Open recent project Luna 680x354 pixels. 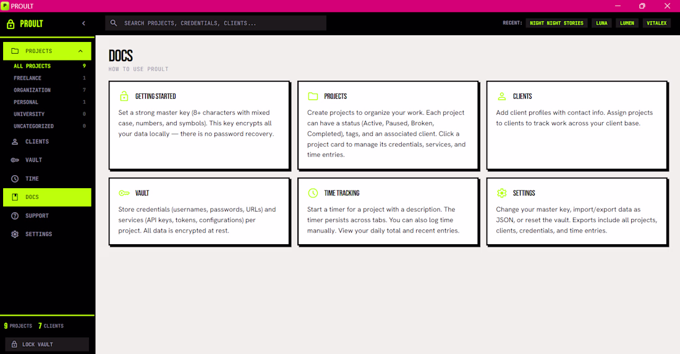pyautogui.click(x=601, y=23)
